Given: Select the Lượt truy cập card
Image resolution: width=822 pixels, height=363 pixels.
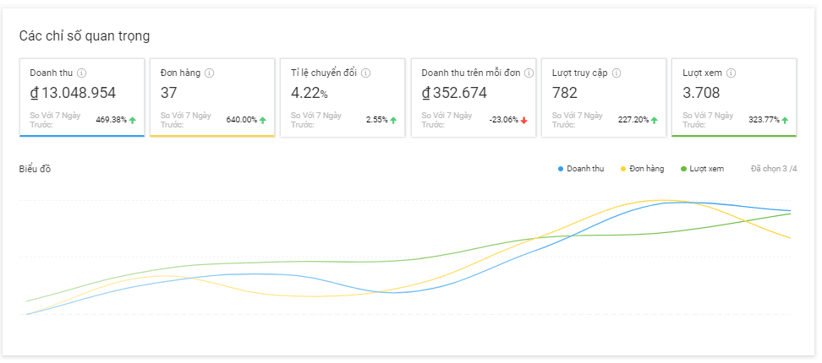Looking at the screenshot, I should [x=603, y=97].
